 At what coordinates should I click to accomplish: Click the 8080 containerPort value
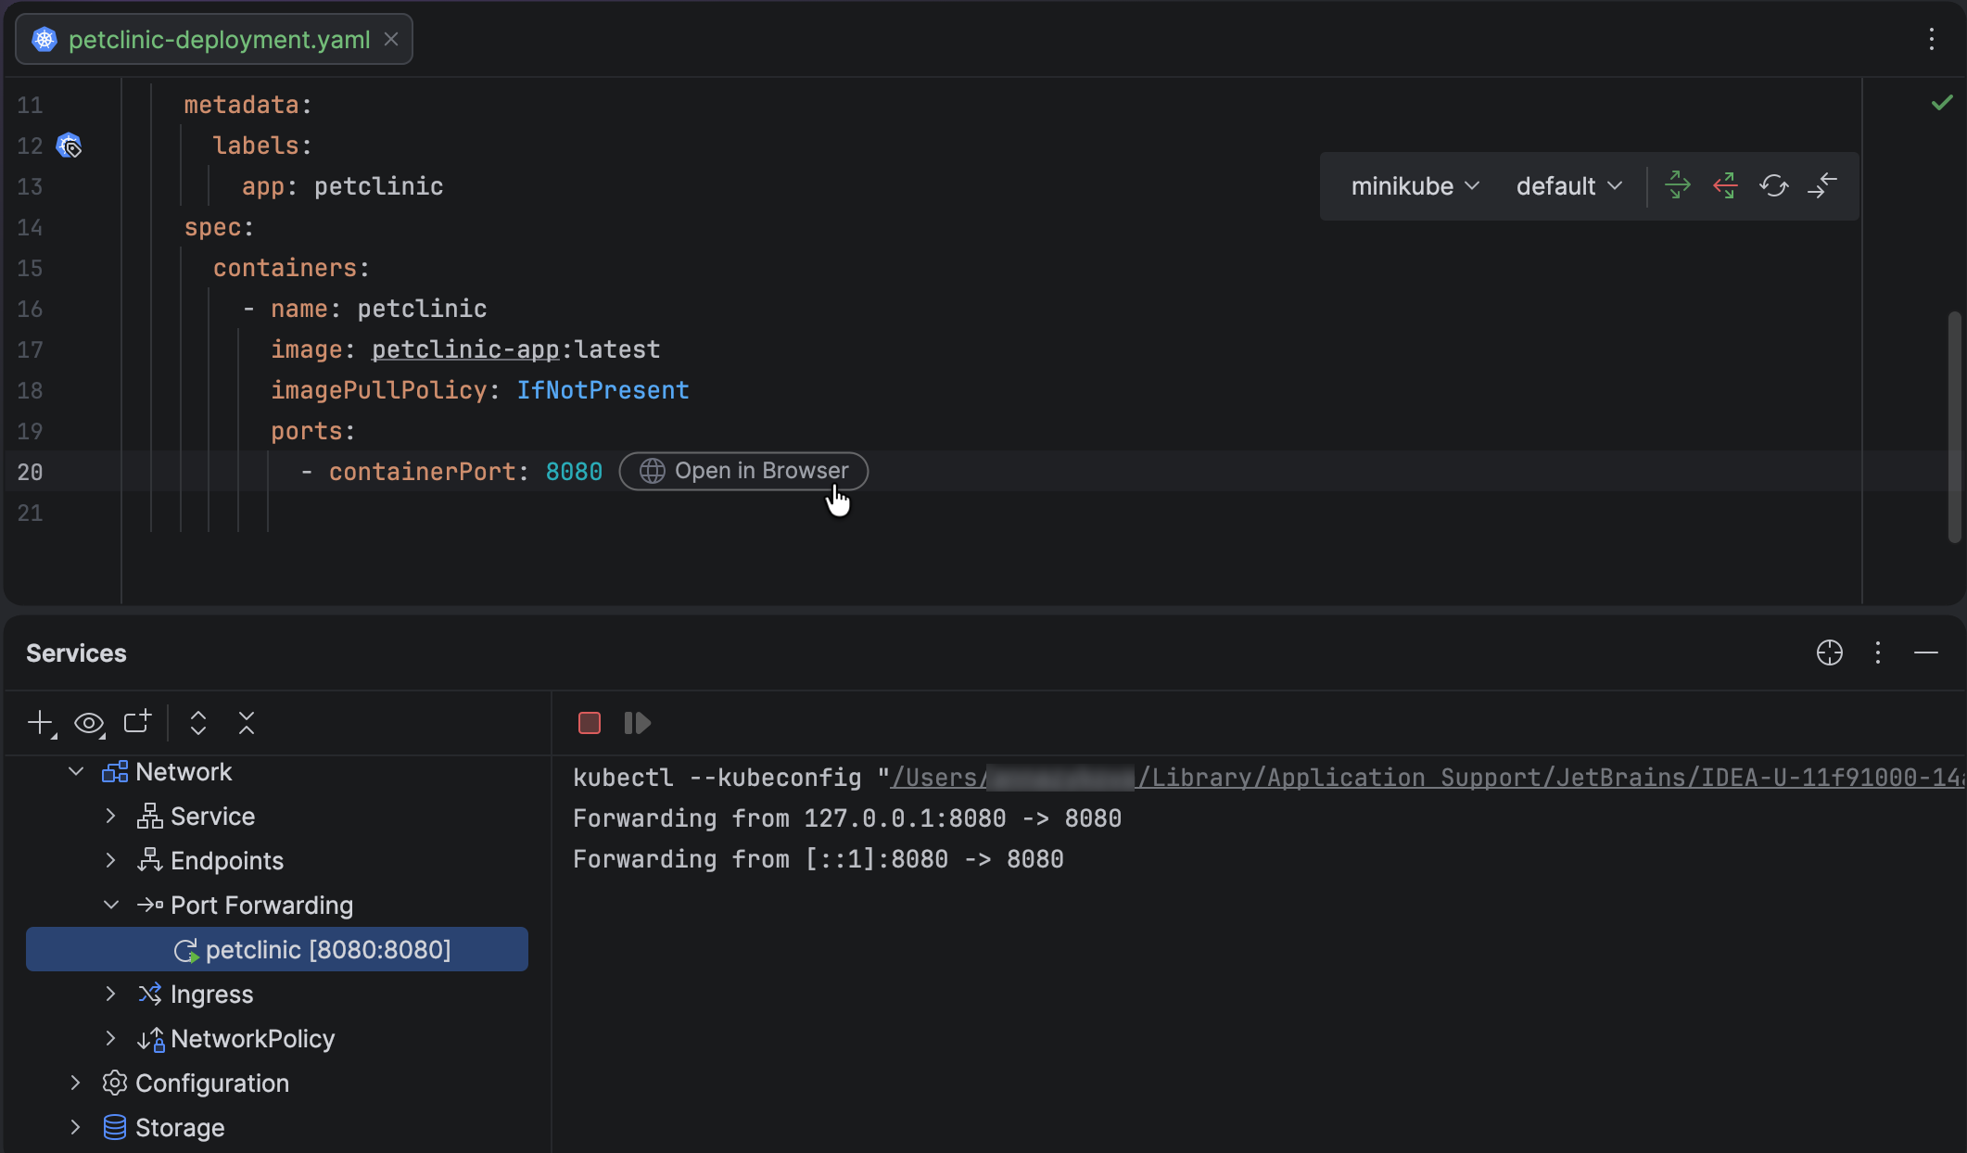(574, 472)
